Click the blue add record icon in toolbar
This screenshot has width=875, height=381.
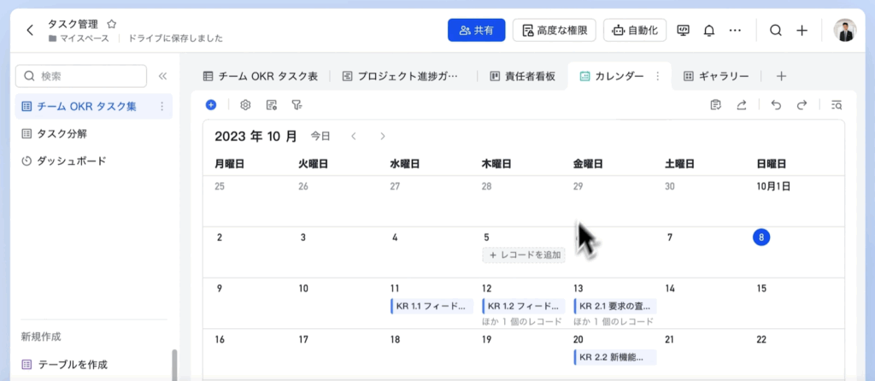pyautogui.click(x=211, y=105)
